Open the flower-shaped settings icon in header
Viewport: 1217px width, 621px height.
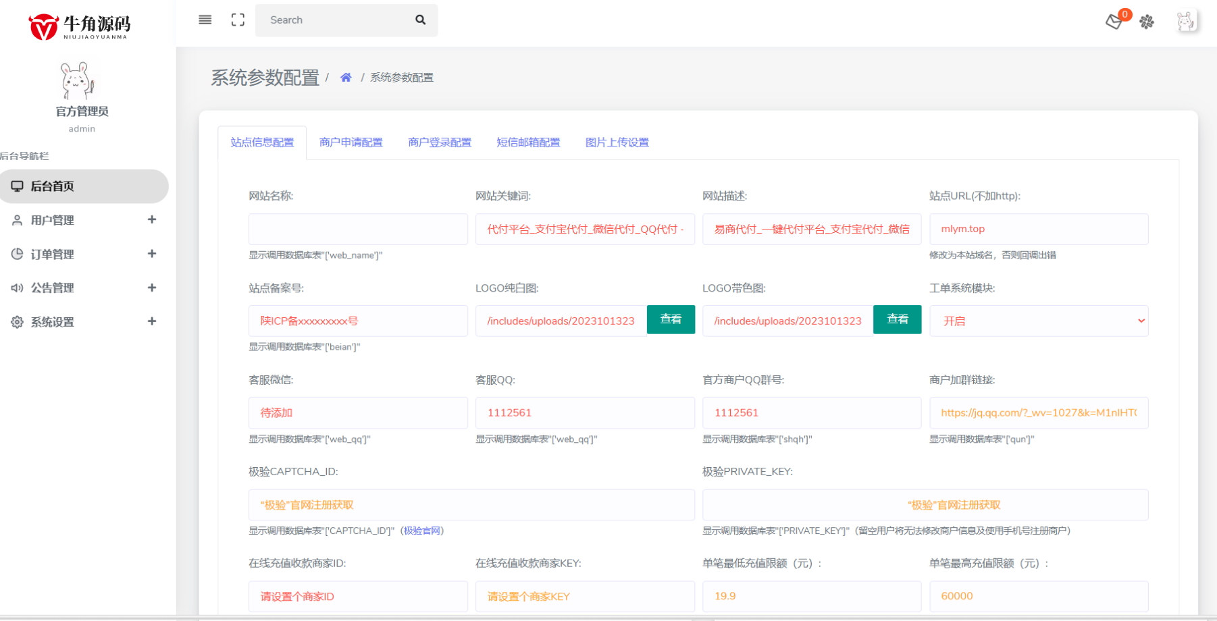point(1147,22)
